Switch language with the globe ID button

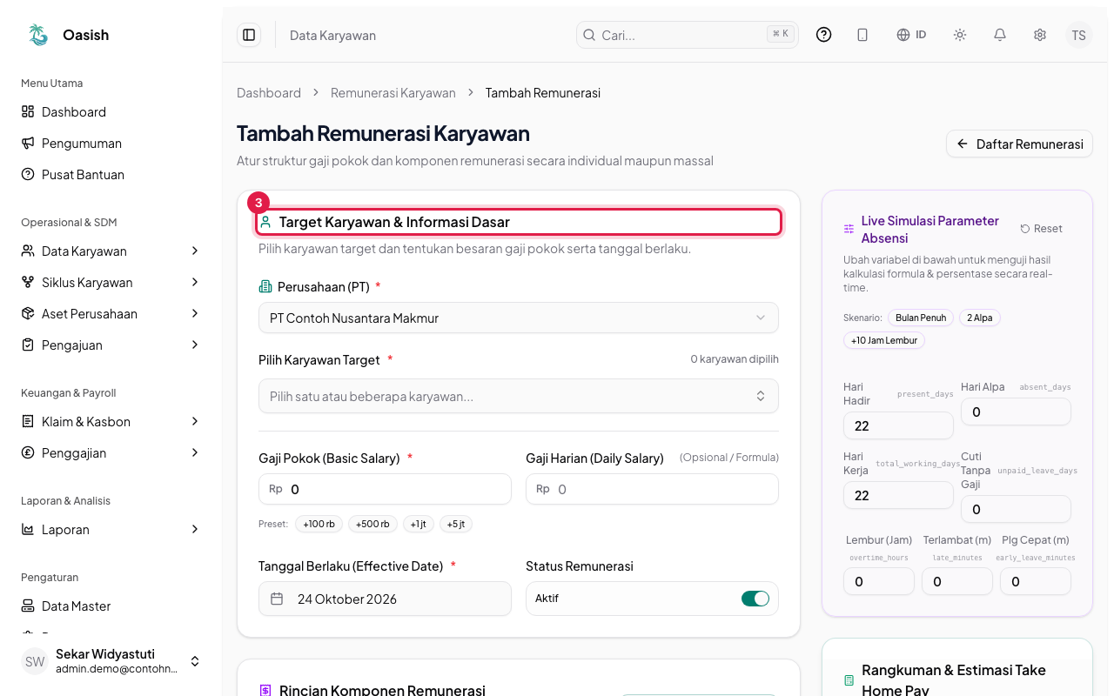[x=911, y=35]
